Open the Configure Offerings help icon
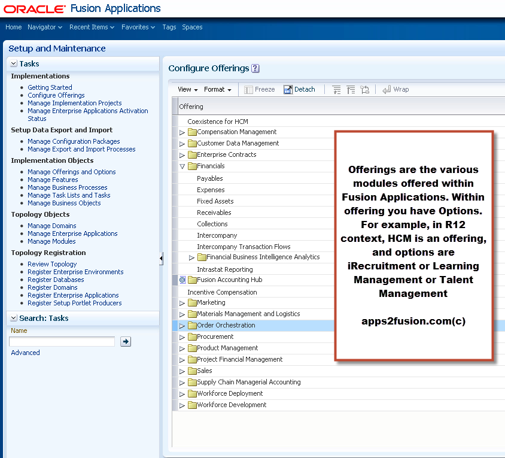This screenshot has height=458, width=505. (255, 68)
